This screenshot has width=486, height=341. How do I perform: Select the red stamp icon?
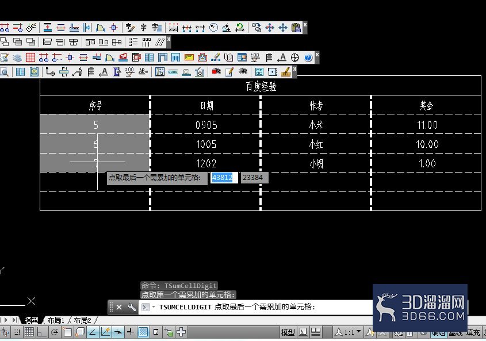coord(202,58)
